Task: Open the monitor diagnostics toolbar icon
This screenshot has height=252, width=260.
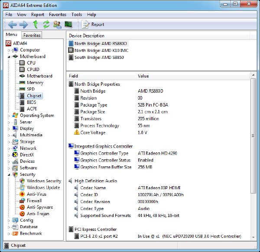Action: (x=68, y=25)
